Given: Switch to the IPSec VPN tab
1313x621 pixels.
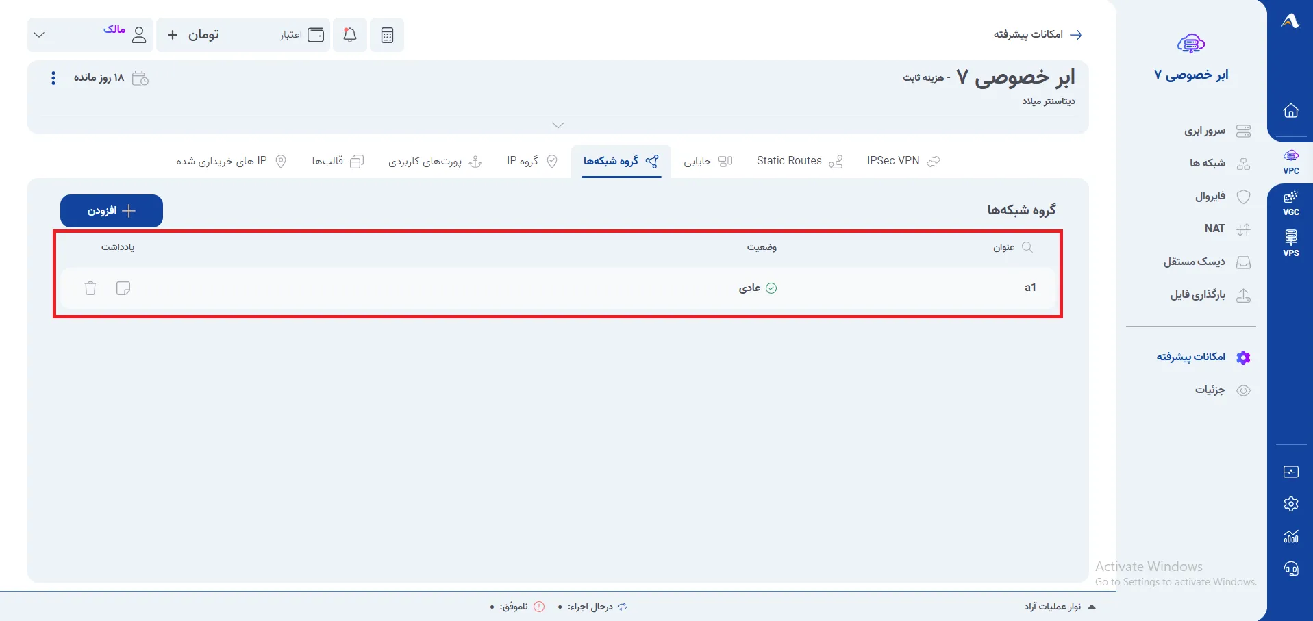Looking at the screenshot, I should 903,161.
